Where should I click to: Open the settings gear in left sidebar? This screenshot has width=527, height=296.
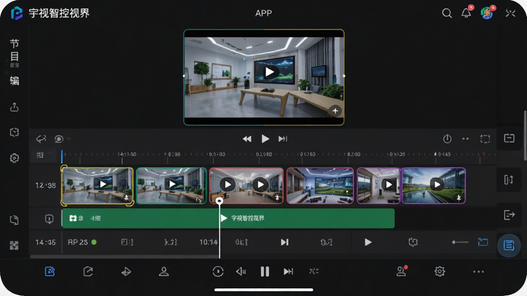[x=14, y=158]
